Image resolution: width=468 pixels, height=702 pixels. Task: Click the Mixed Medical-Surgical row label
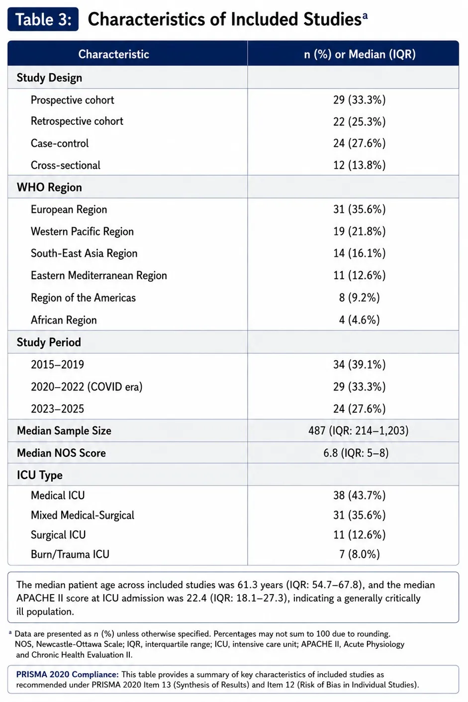pyautogui.click(x=83, y=515)
